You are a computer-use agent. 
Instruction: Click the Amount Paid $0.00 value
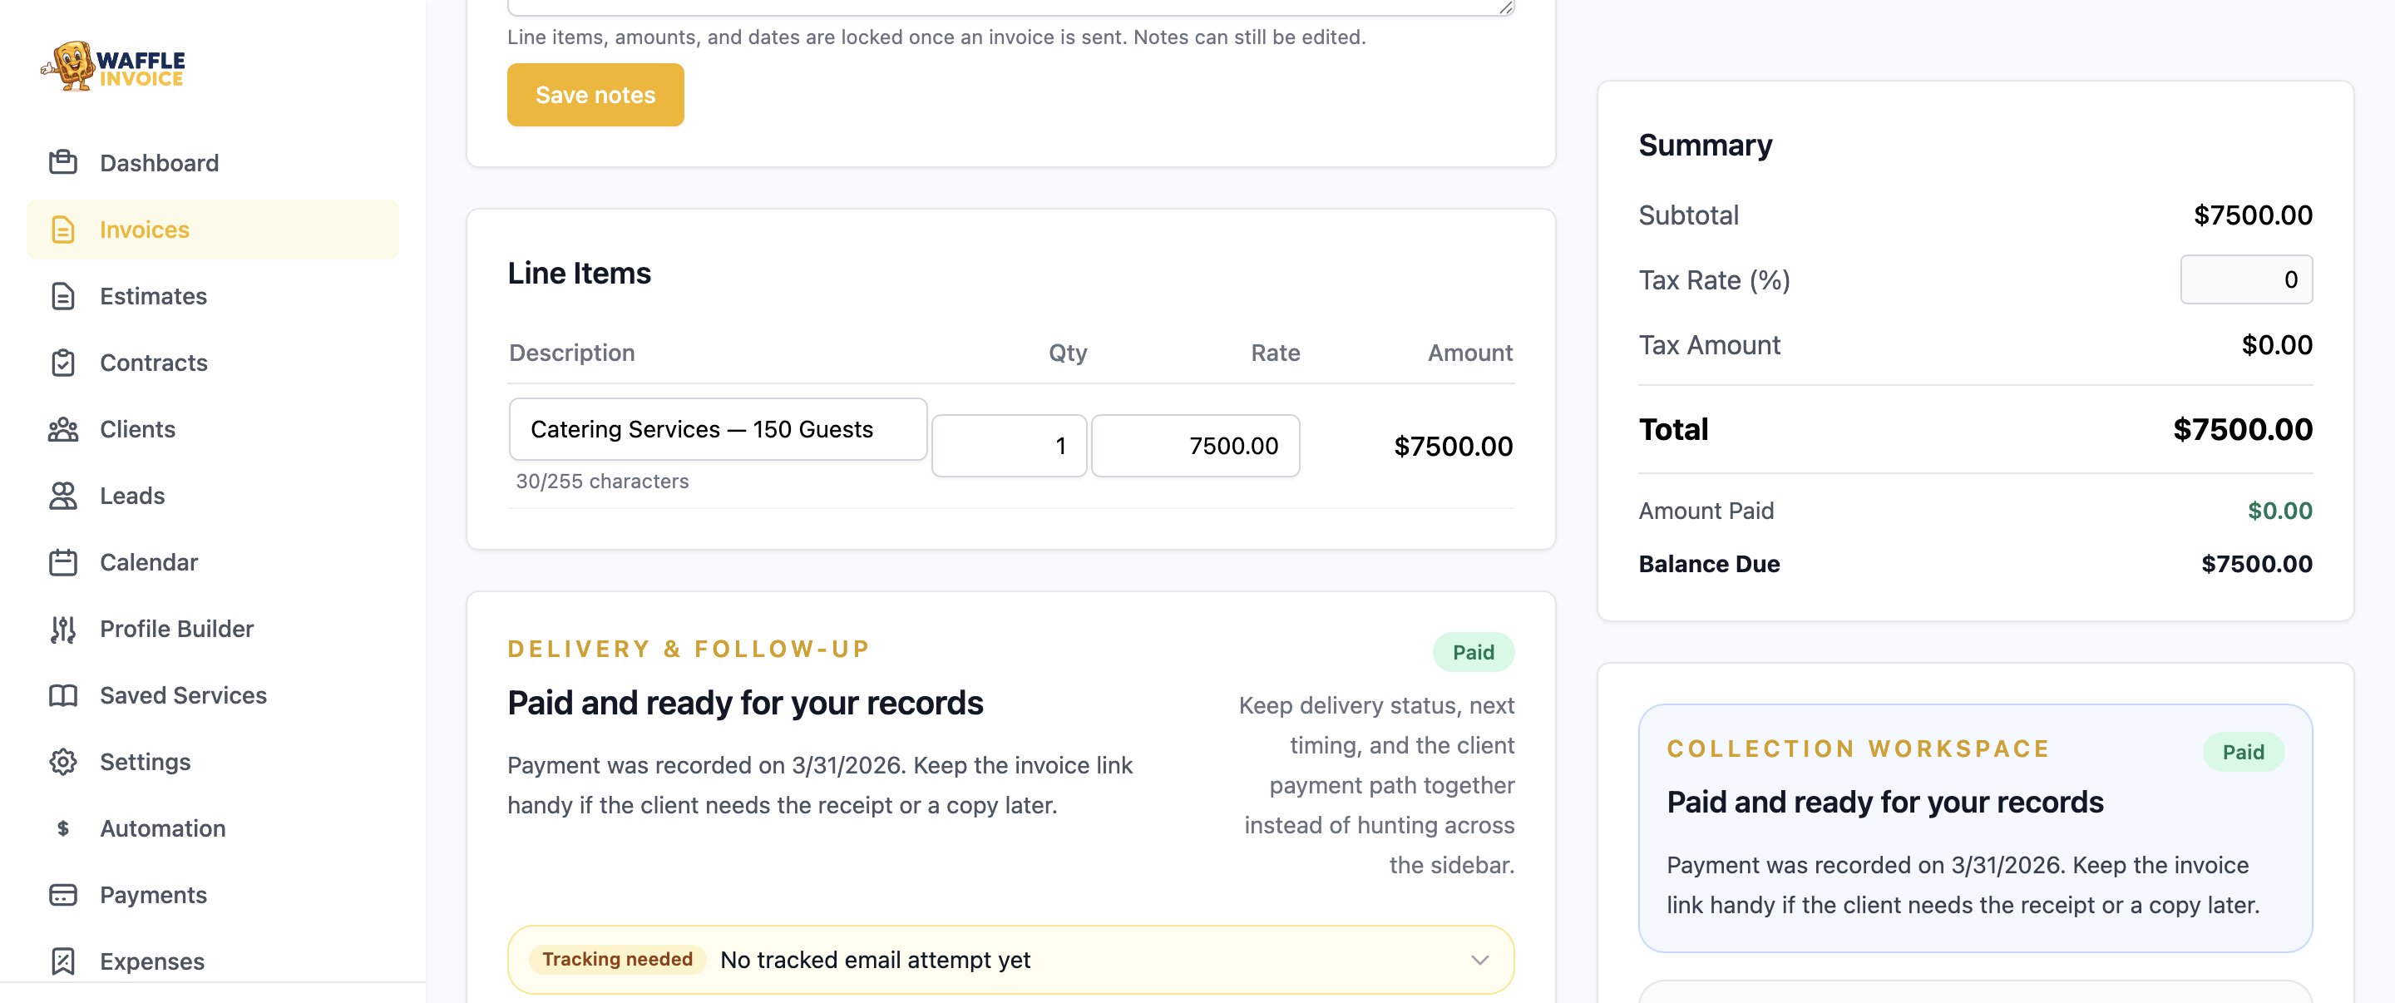point(2279,511)
